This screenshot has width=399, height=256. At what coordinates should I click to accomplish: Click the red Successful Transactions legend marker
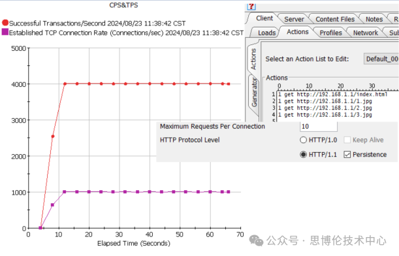[x=5, y=23]
